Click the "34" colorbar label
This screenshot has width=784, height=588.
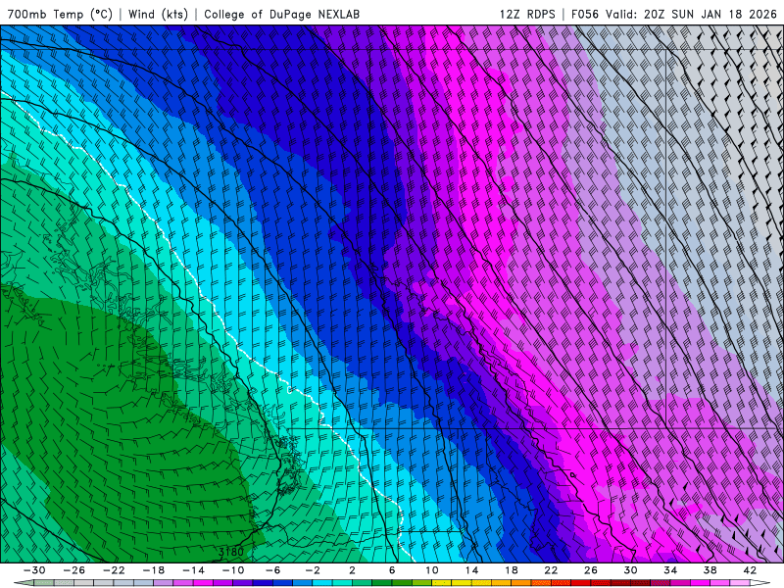pyautogui.click(x=670, y=570)
